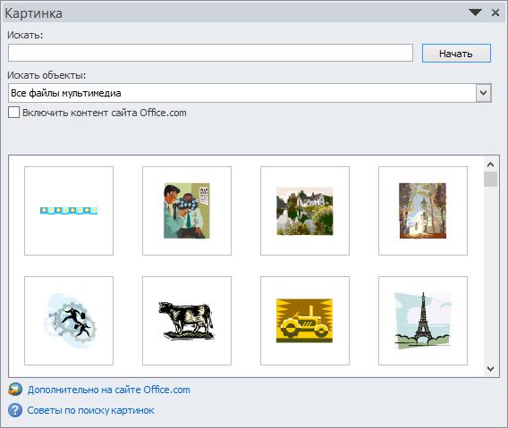Click the globe icon beside the Office.com link

click(x=15, y=390)
